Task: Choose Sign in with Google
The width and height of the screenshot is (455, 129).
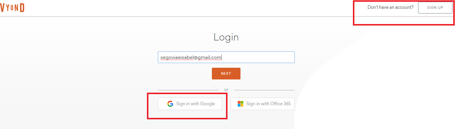Action: click(x=190, y=104)
